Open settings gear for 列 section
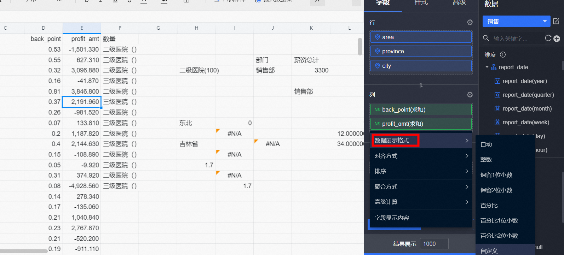The width and height of the screenshot is (564, 255). [x=470, y=95]
